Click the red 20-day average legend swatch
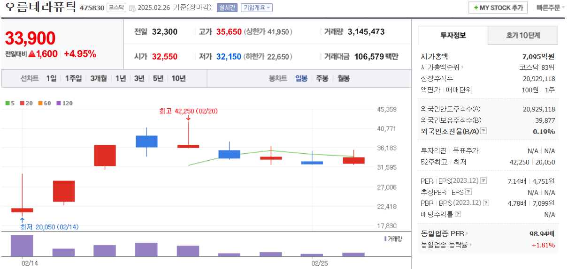 click(22, 103)
